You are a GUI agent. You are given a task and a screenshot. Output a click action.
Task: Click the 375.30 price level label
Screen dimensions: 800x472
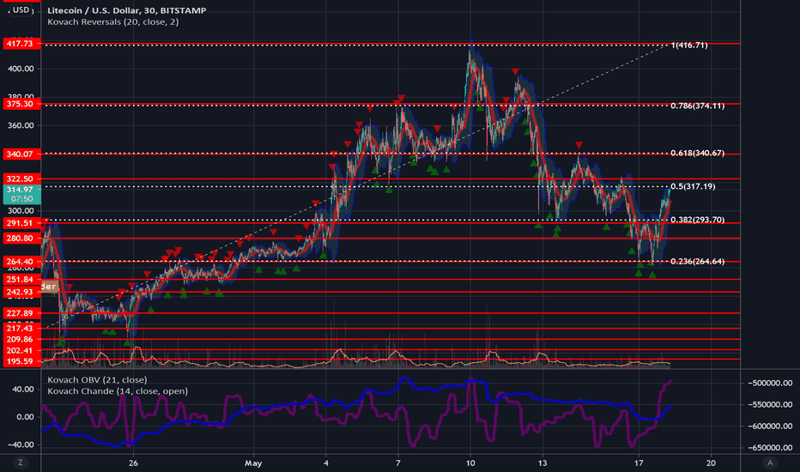[21, 104]
